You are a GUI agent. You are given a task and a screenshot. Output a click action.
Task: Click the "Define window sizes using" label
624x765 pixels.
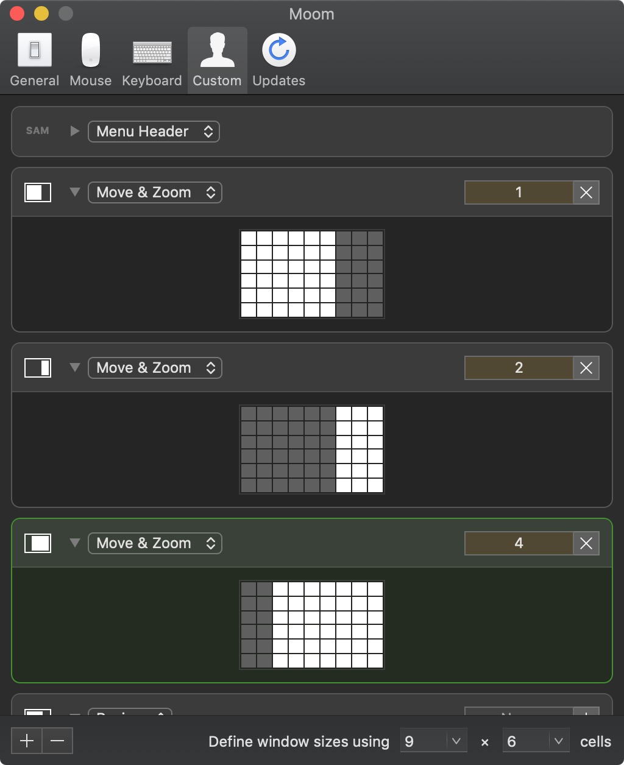pos(299,742)
